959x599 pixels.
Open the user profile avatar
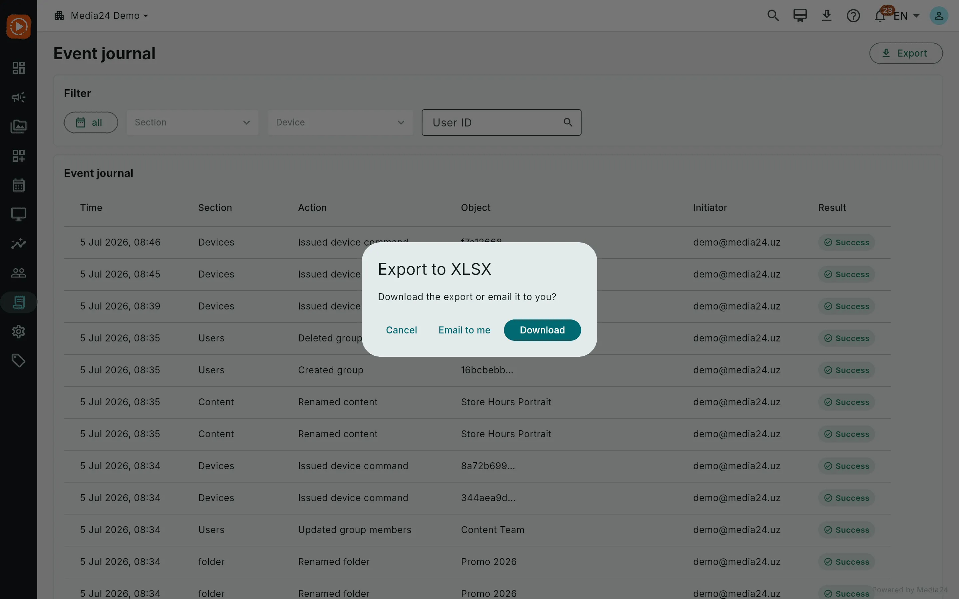click(x=939, y=15)
